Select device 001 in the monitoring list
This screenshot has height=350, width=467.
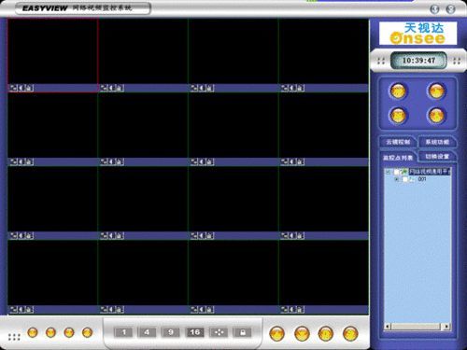pos(422,179)
